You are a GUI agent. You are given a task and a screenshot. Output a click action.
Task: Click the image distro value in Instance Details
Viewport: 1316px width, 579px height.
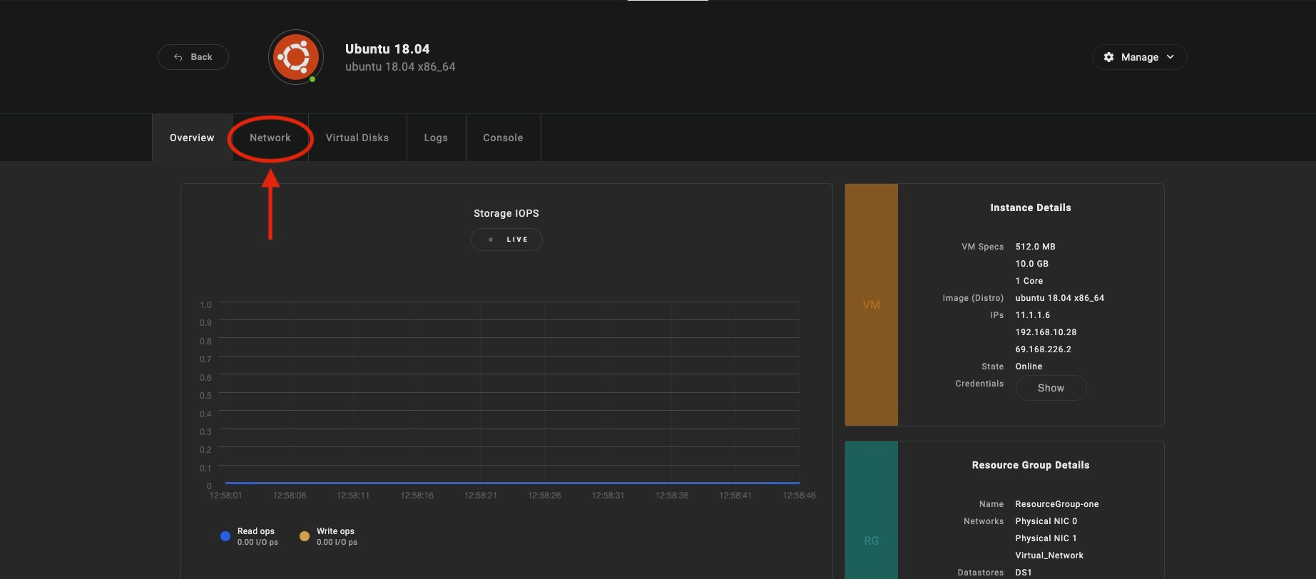tap(1060, 298)
